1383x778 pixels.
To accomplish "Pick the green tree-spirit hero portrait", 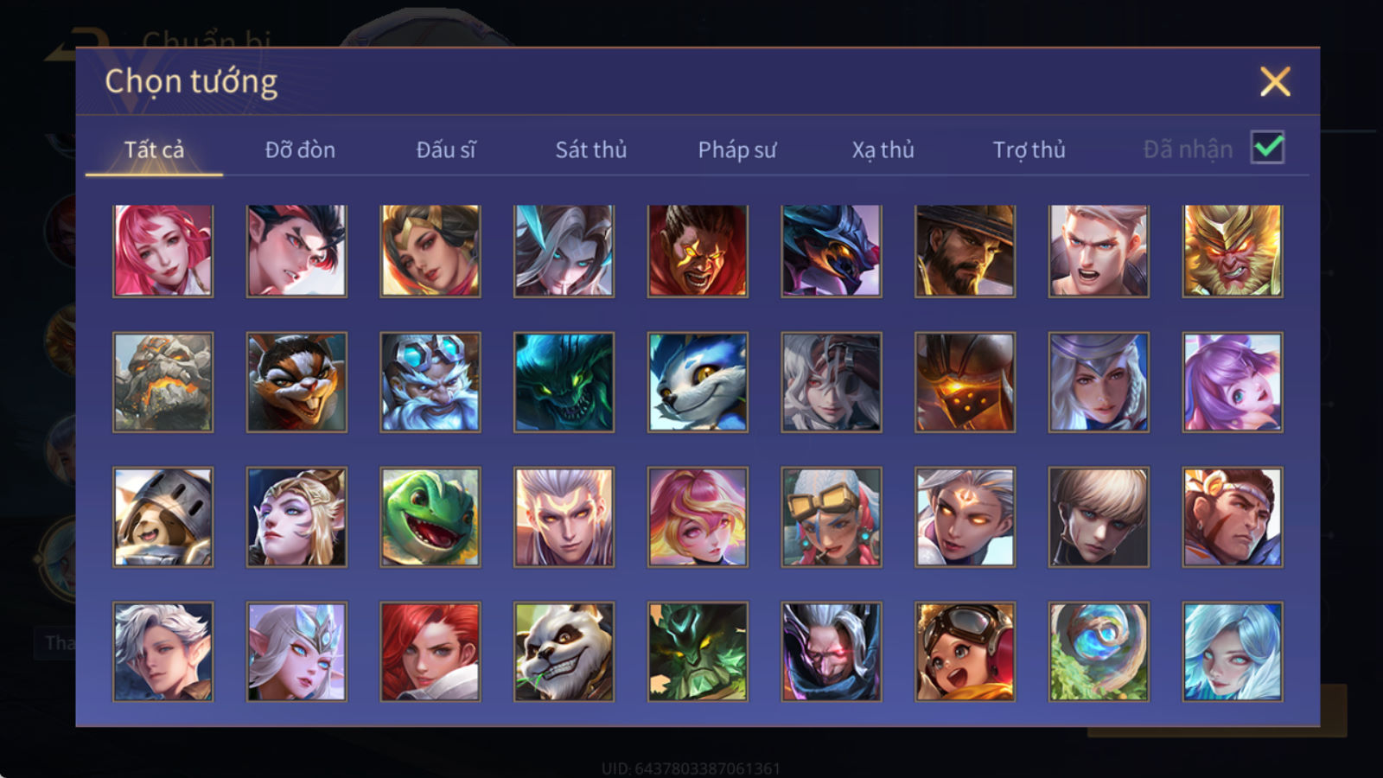I will tap(698, 651).
